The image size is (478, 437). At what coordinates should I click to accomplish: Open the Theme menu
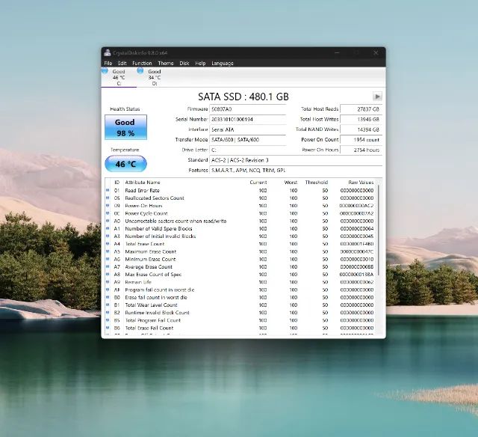[x=166, y=63]
